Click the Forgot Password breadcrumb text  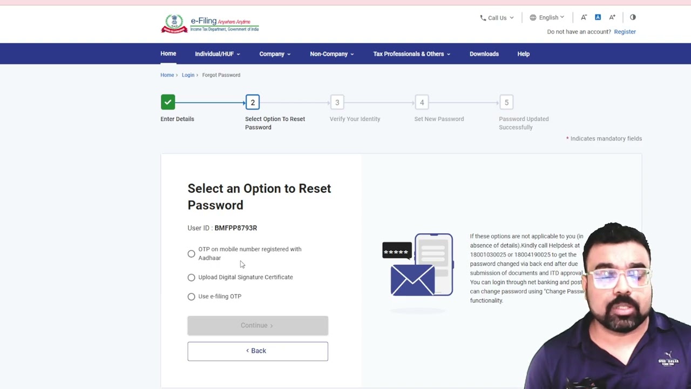click(221, 75)
